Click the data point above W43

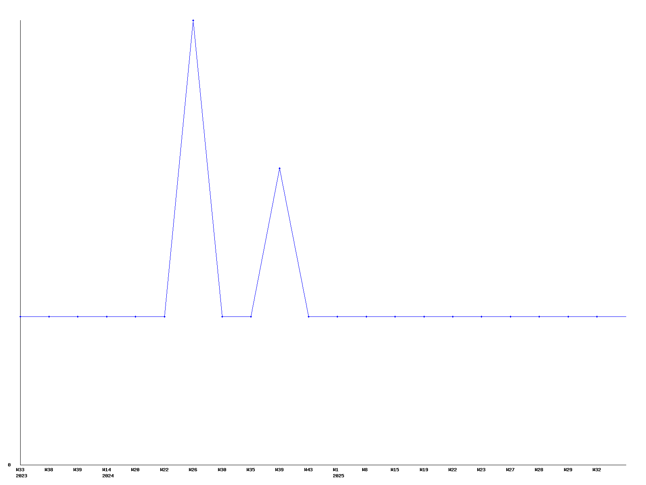click(x=308, y=316)
